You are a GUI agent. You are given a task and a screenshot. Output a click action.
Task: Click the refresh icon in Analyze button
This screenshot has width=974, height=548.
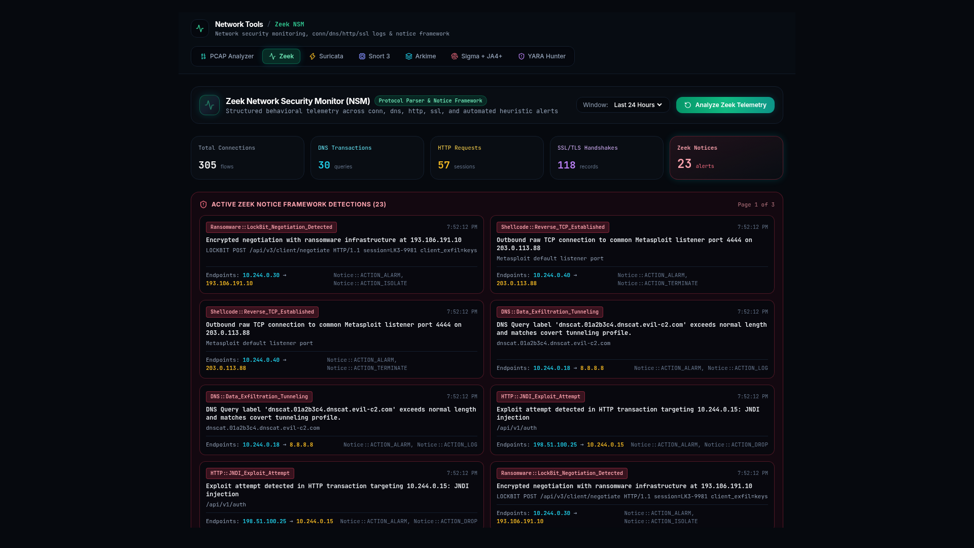[688, 105]
